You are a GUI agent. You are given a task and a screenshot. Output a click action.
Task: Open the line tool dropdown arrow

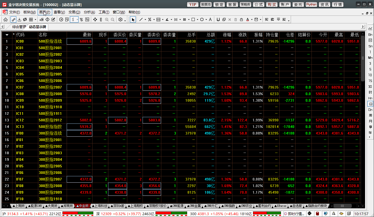coord(145,20)
